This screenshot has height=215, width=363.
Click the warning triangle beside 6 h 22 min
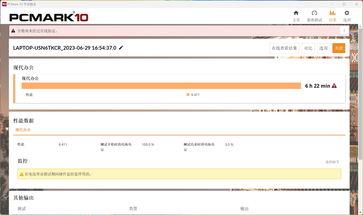pyautogui.click(x=334, y=86)
